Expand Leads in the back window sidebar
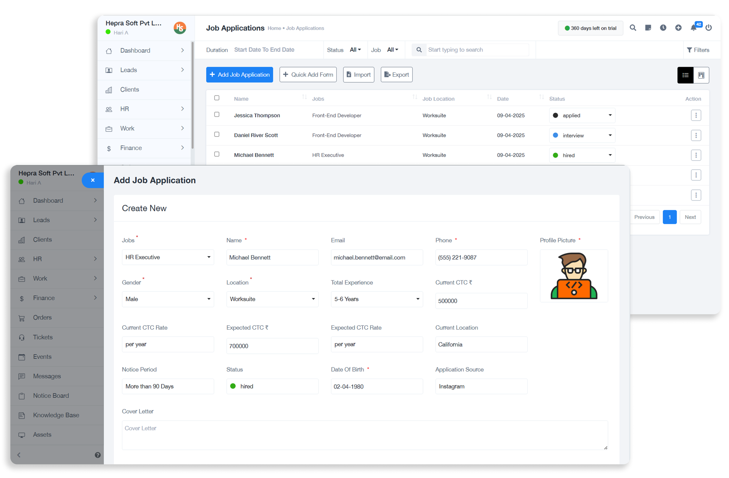The height and width of the screenshot is (478, 729). 144,70
